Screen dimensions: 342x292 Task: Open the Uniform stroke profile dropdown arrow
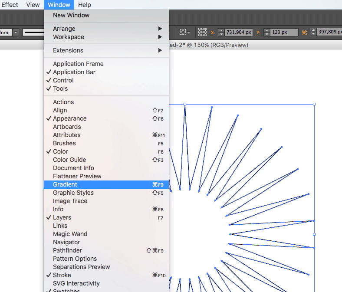[x=16, y=32]
